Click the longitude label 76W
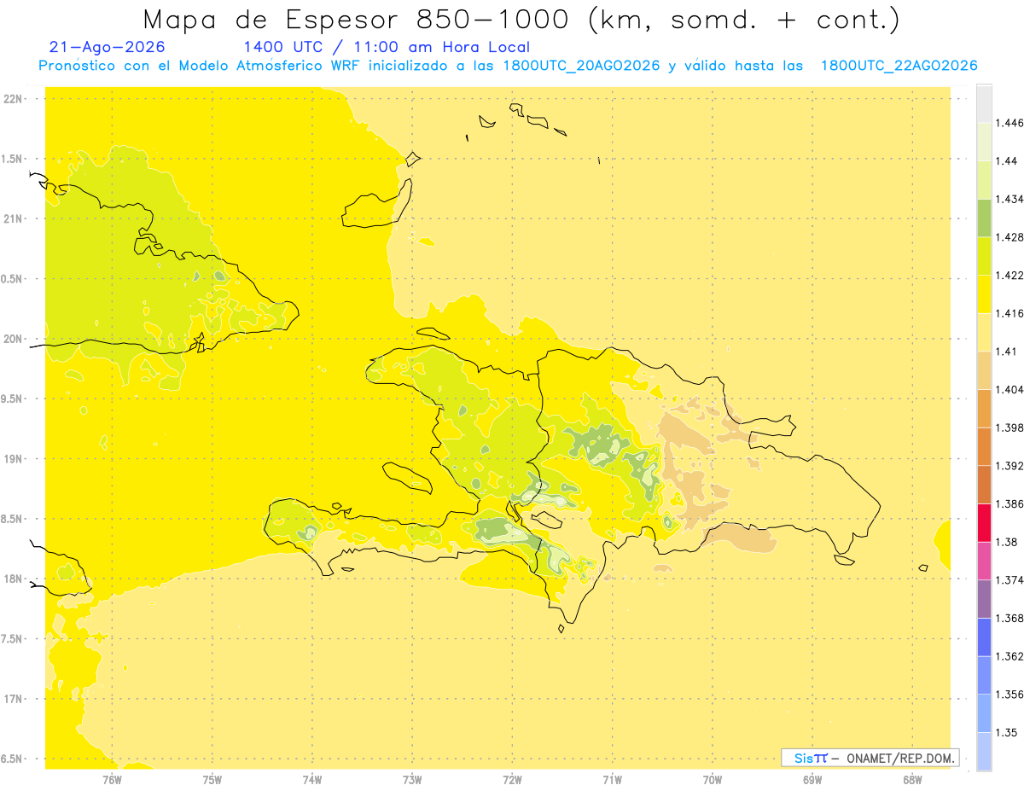The width and height of the screenshot is (1024, 791). [112, 780]
